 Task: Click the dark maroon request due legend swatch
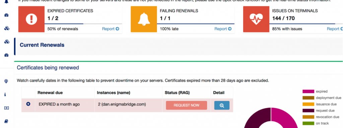[x=308, y=111]
